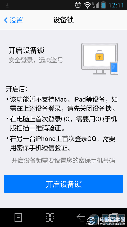Tap the four-squares home navigation button

pyautogui.click(x=50, y=217)
